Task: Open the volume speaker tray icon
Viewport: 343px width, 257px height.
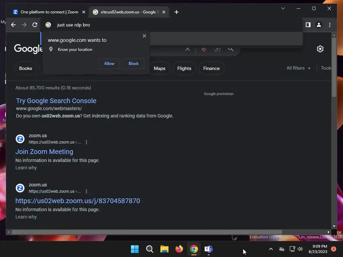Action: tap(300, 249)
